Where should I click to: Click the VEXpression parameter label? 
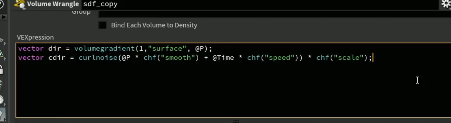coord(35,37)
